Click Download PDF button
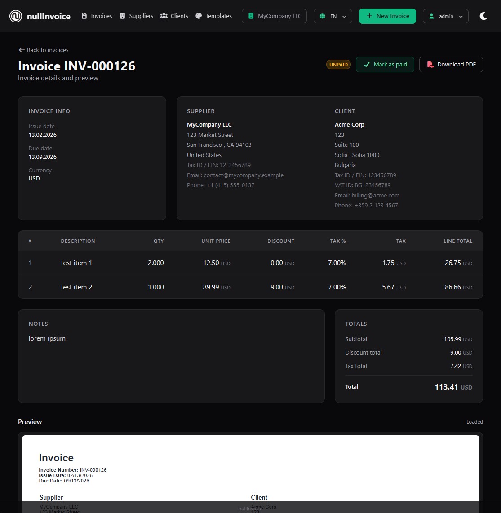The height and width of the screenshot is (513, 501). (x=451, y=65)
